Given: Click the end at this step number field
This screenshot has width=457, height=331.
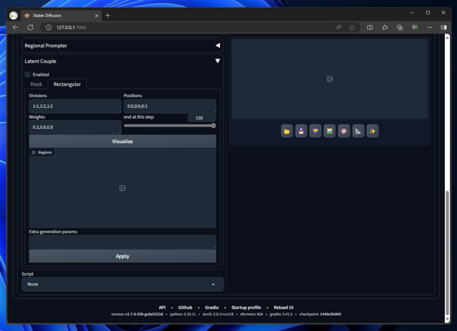Looking at the screenshot, I should [201, 118].
